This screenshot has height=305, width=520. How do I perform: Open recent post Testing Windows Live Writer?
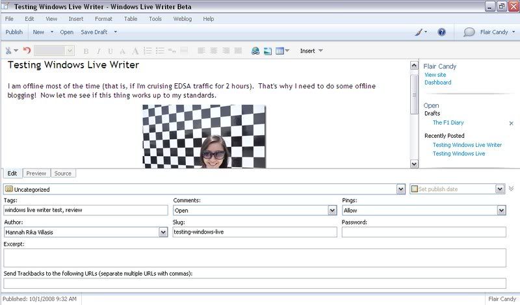(x=467, y=145)
